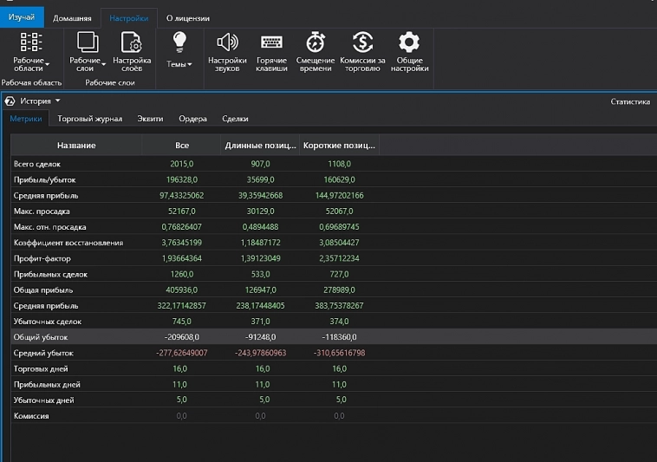The width and height of the screenshot is (657, 462).
Task: Open the Эквити tab
Action: [150, 119]
